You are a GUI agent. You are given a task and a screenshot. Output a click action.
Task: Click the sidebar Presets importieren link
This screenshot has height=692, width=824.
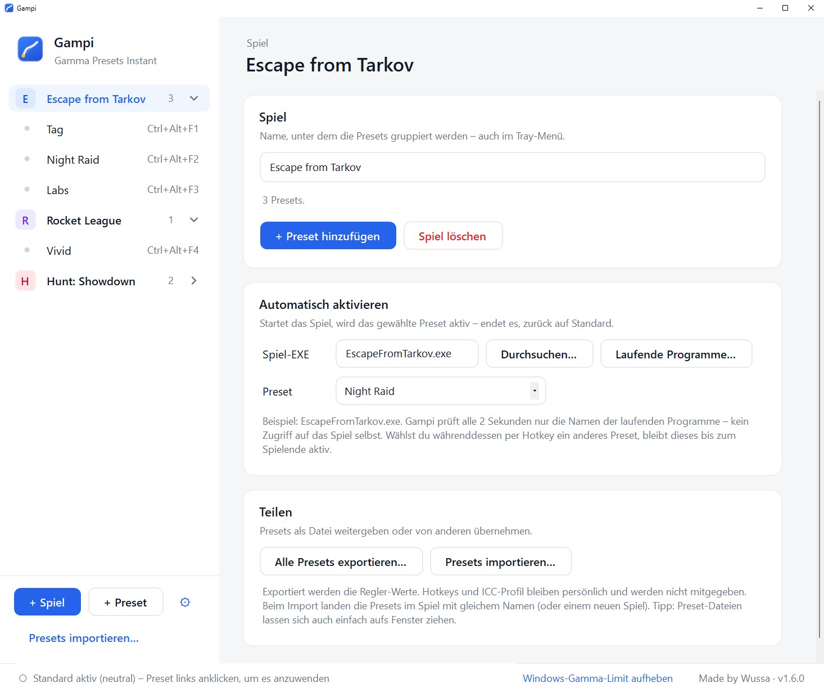pos(84,638)
